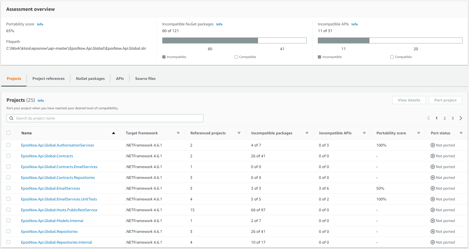Open the filter icon on Referenced projects column
This screenshot has height=249, width=469.
pos(239,133)
